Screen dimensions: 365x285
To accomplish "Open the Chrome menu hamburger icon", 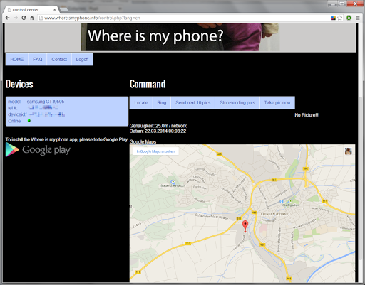I will [x=358, y=18].
